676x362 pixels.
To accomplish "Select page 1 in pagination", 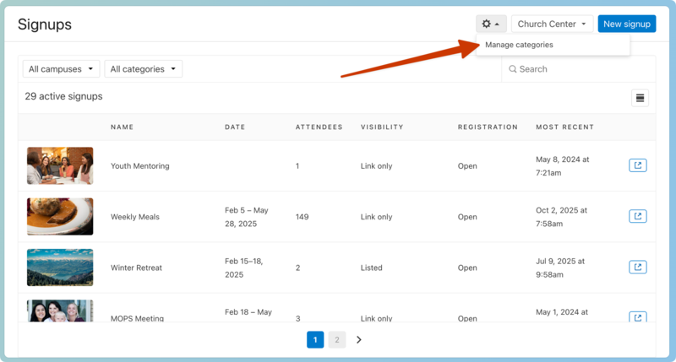I will (315, 340).
